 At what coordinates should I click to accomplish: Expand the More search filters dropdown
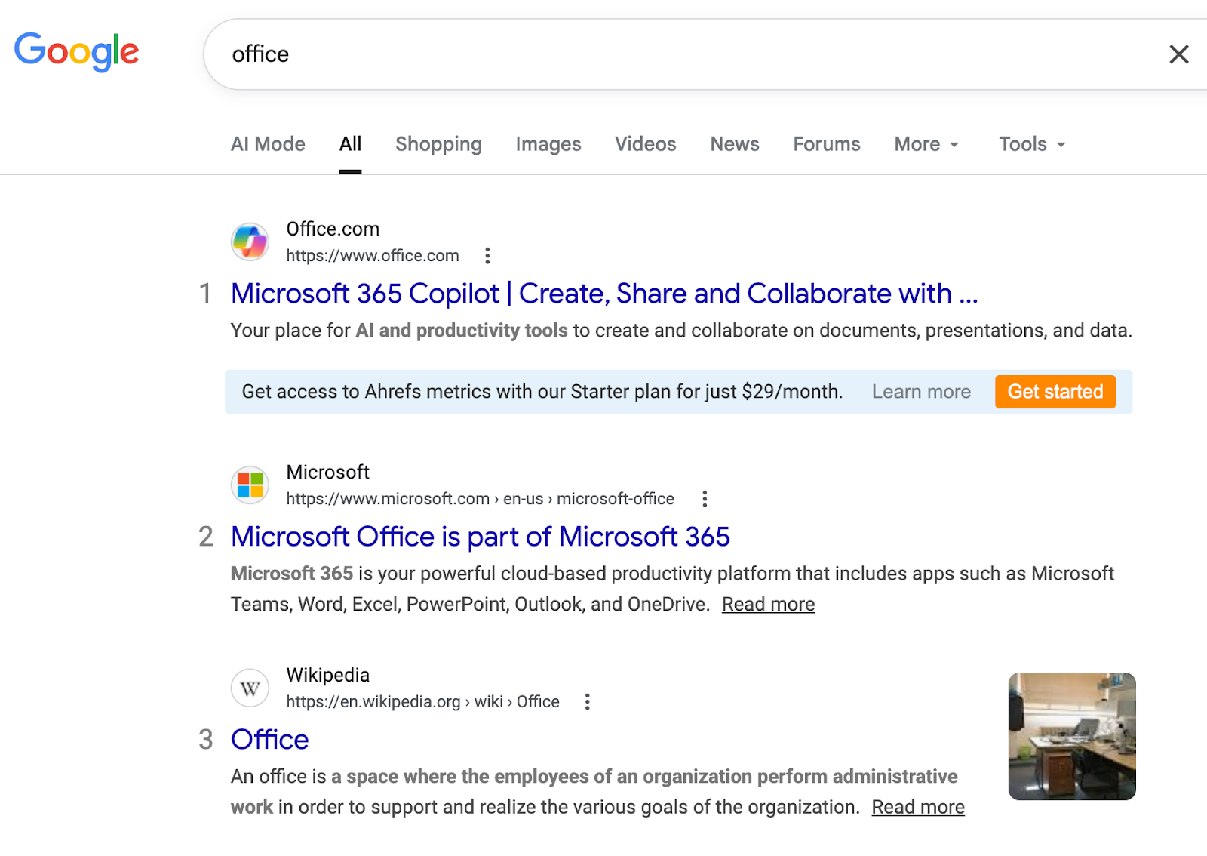[x=926, y=144]
